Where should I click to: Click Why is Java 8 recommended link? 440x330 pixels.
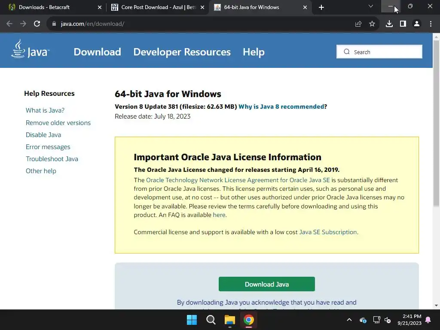[x=281, y=107]
